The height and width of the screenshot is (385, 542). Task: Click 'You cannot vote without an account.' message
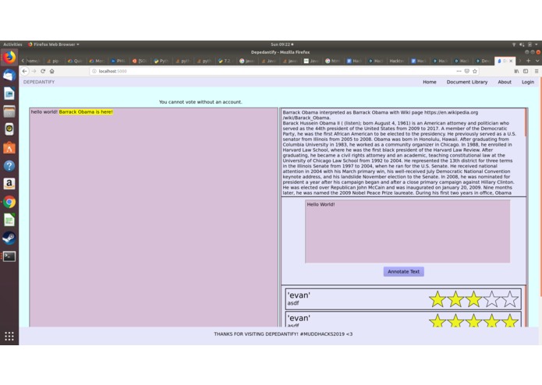point(200,102)
